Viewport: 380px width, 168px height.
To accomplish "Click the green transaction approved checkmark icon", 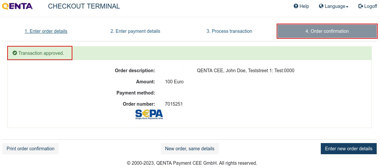I will (15, 53).
